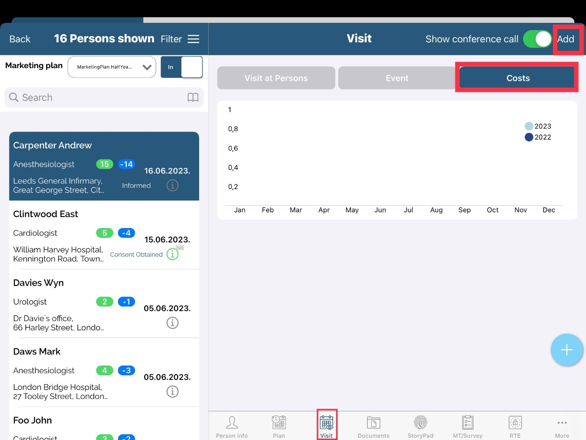Open the StoryPad icon

point(420,423)
